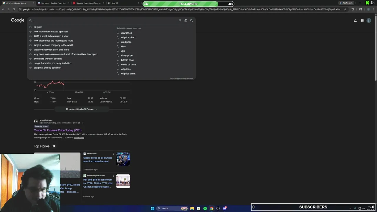Viewport: 377px width, 212px height.
Task: Select related search 'silver price'
Action: (127, 55)
